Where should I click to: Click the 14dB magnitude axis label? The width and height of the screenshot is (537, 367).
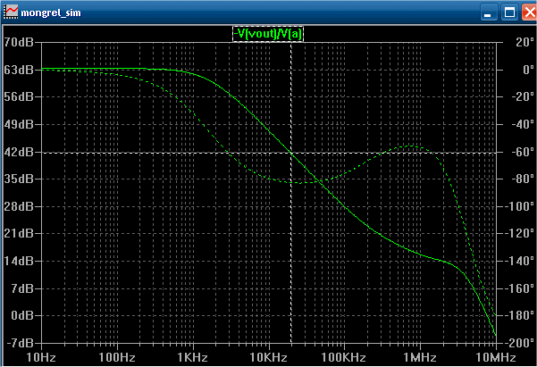pos(19,261)
